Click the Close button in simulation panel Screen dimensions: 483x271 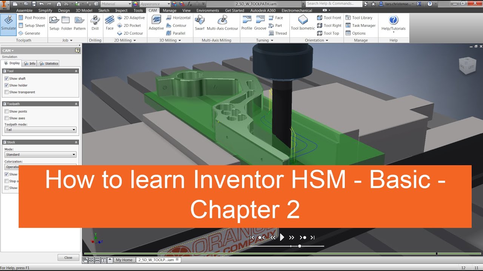tap(68, 257)
